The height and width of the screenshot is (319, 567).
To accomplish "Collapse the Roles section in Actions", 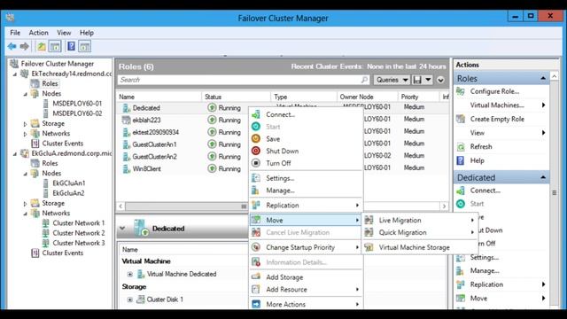I will tap(543, 79).
